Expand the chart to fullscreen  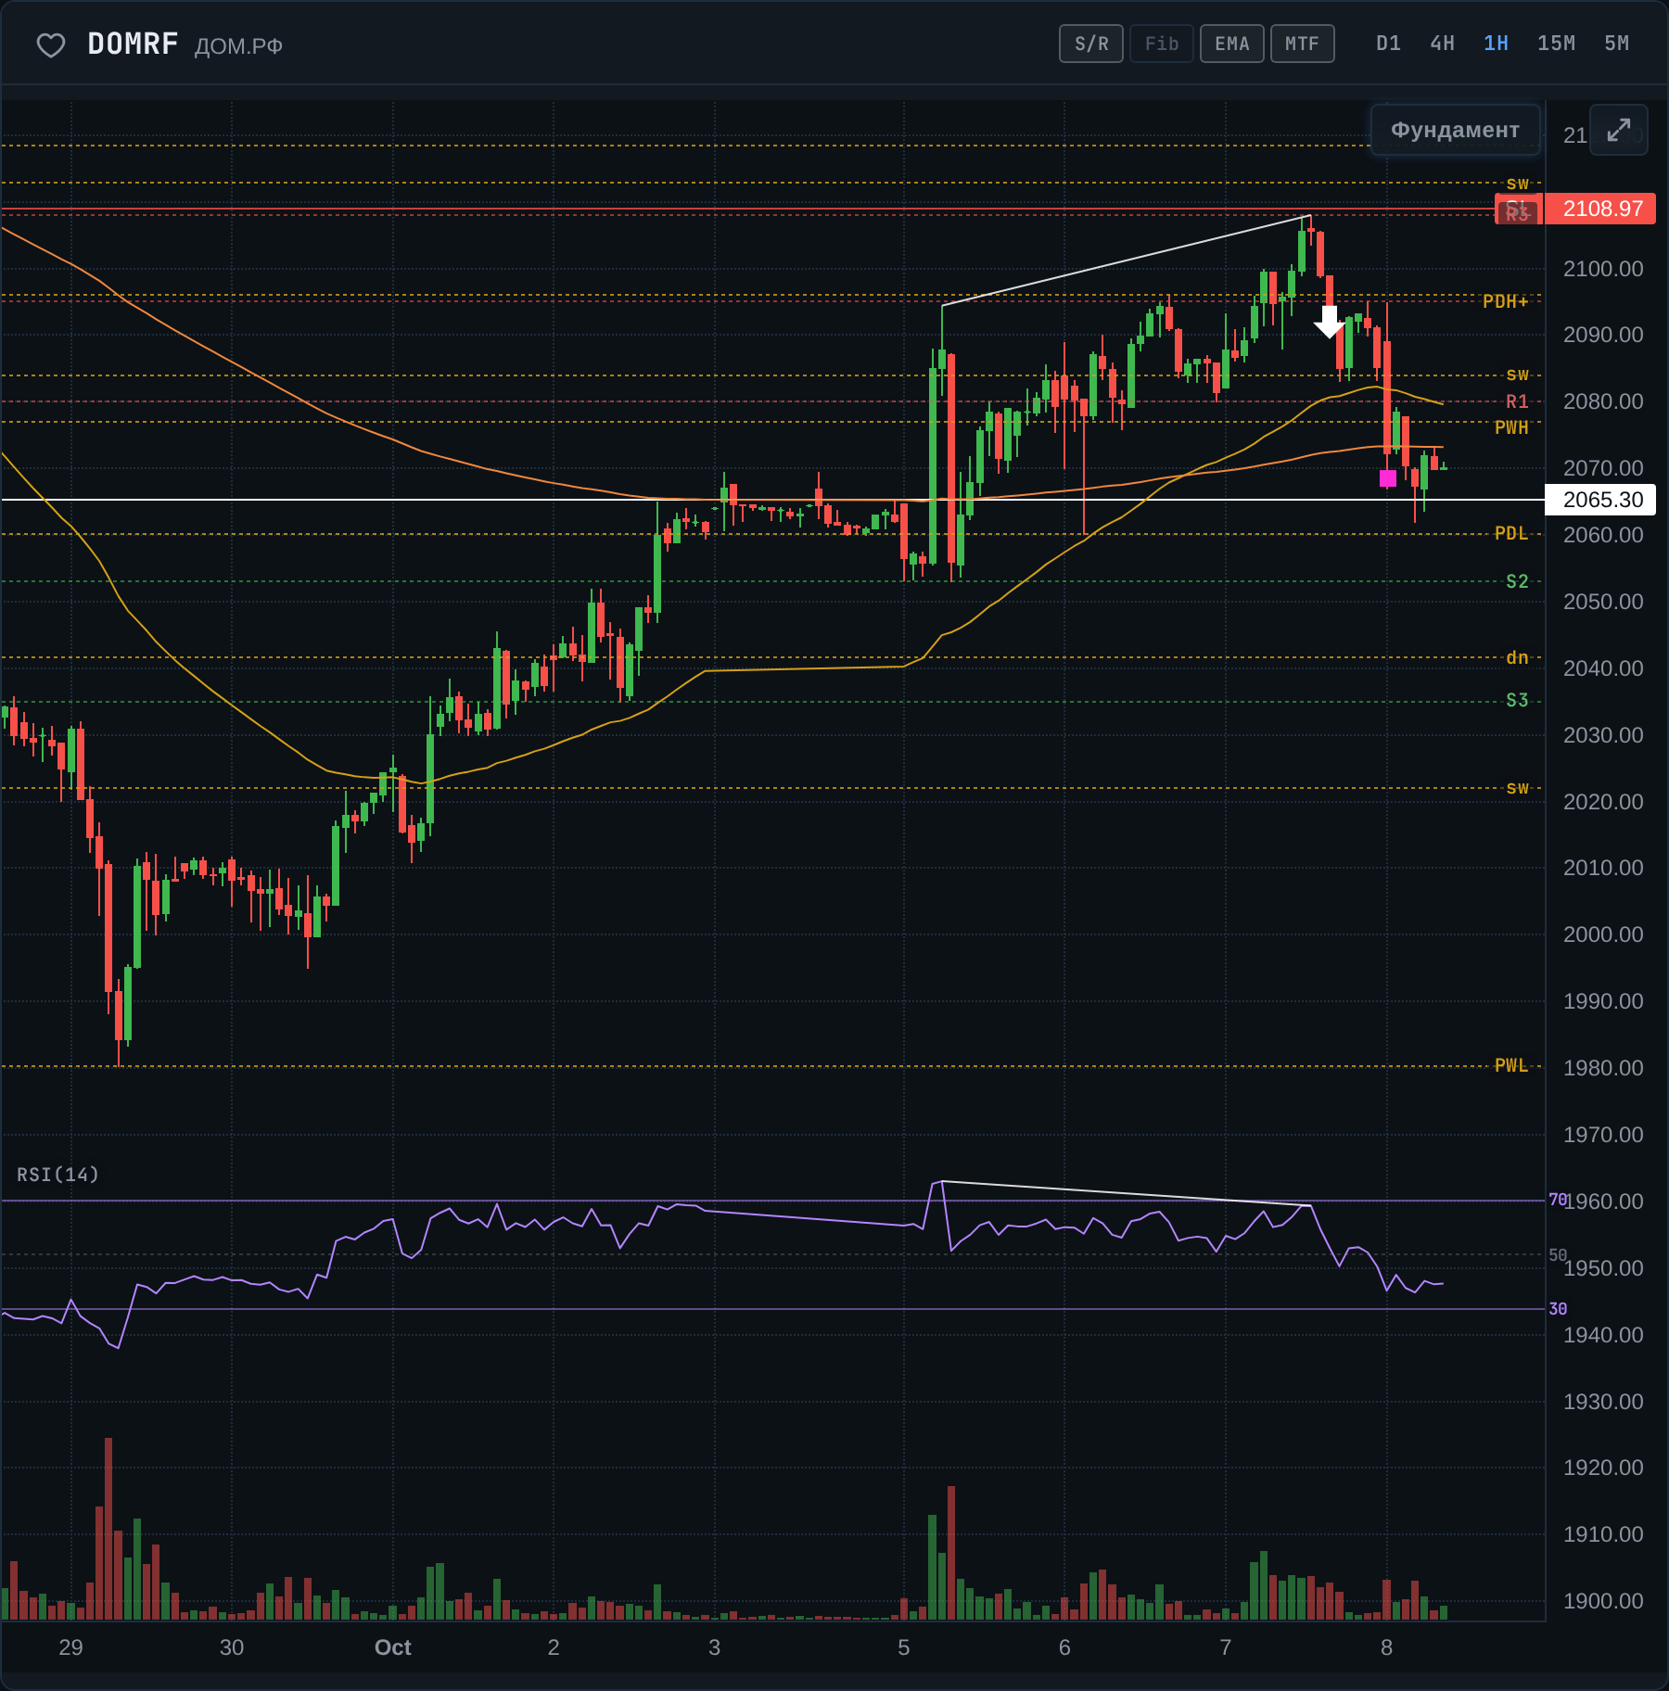(x=1618, y=130)
